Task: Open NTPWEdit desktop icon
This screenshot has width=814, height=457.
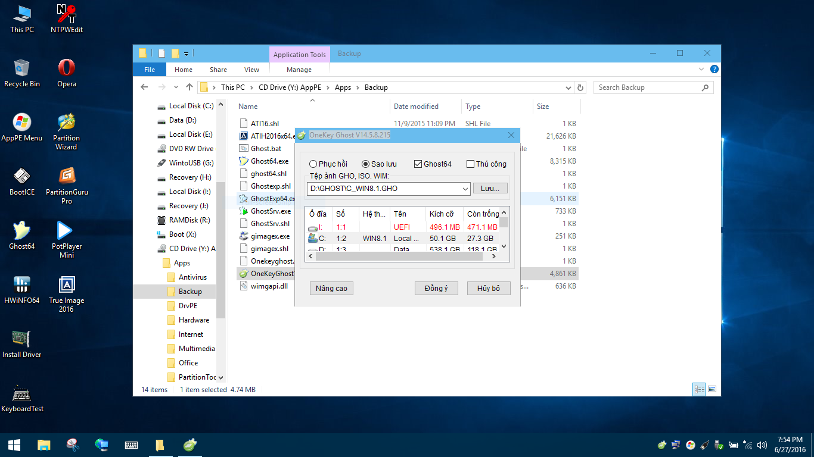Action: (x=66, y=18)
